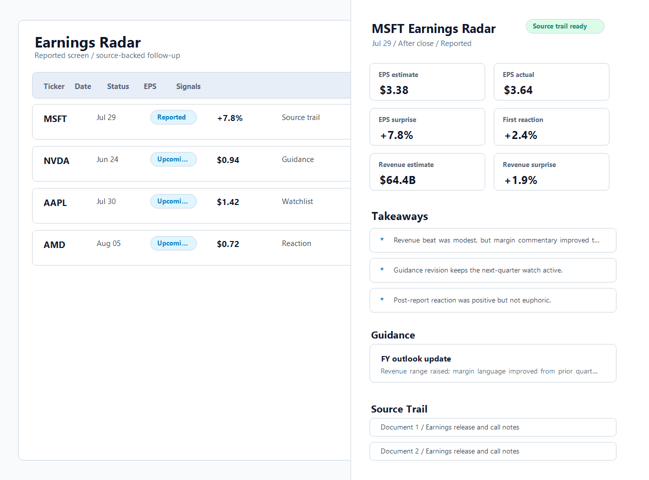Click the Guidance section heading in panel
Image resolution: width=649 pixels, height=480 pixels.
coord(393,335)
